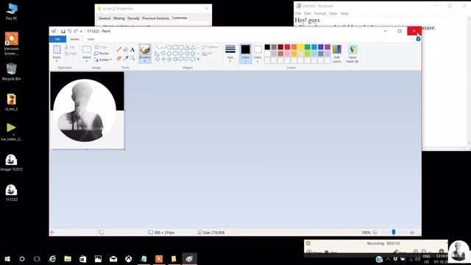Open the Mail app from the taskbar
This screenshot has width=471, height=265.
pyautogui.click(x=113, y=258)
